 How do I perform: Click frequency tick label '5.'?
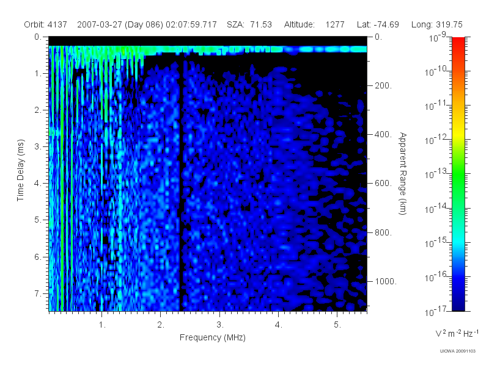point(337,325)
